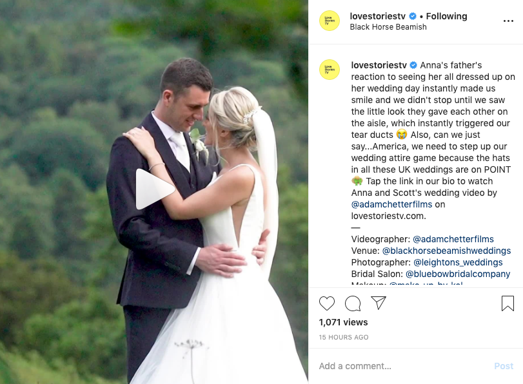Screen dimensions: 523x384
Task: Focus the Add a comment field
Action: tap(404, 366)
